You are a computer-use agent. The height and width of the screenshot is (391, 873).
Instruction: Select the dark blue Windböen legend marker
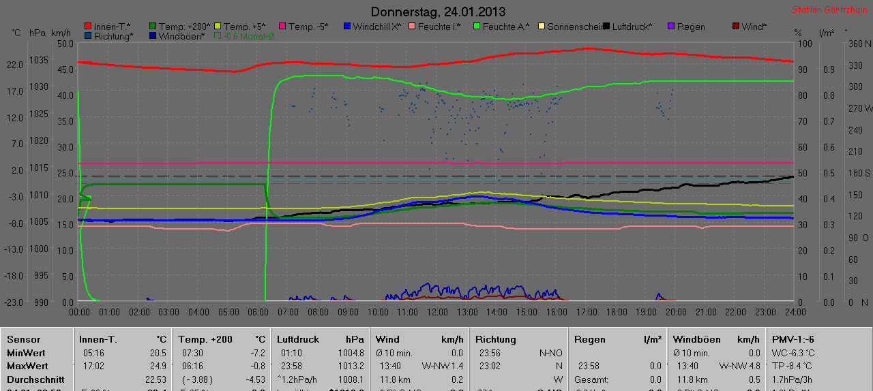(x=153, y=36)
